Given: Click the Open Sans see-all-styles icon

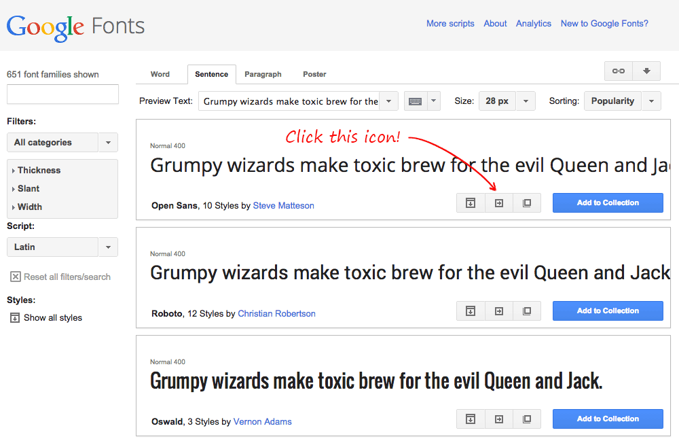Looking at the screenshot, I should [x=471, y=202].
